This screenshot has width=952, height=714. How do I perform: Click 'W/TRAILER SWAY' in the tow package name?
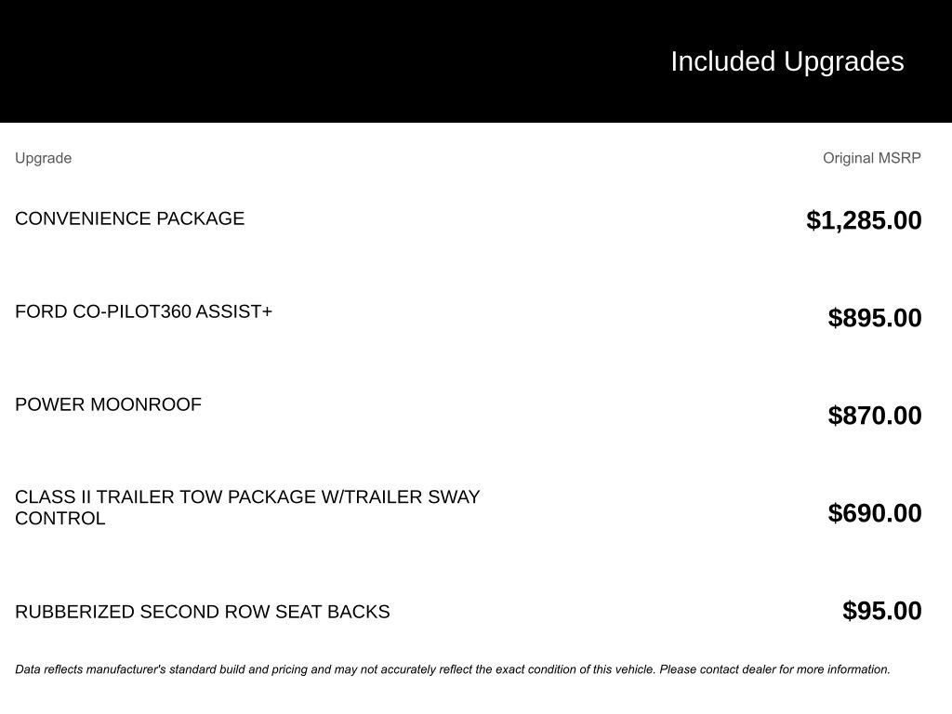(401, 497)
